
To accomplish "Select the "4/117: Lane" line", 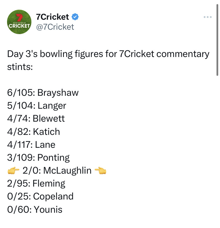I will [x=31, y=145].
